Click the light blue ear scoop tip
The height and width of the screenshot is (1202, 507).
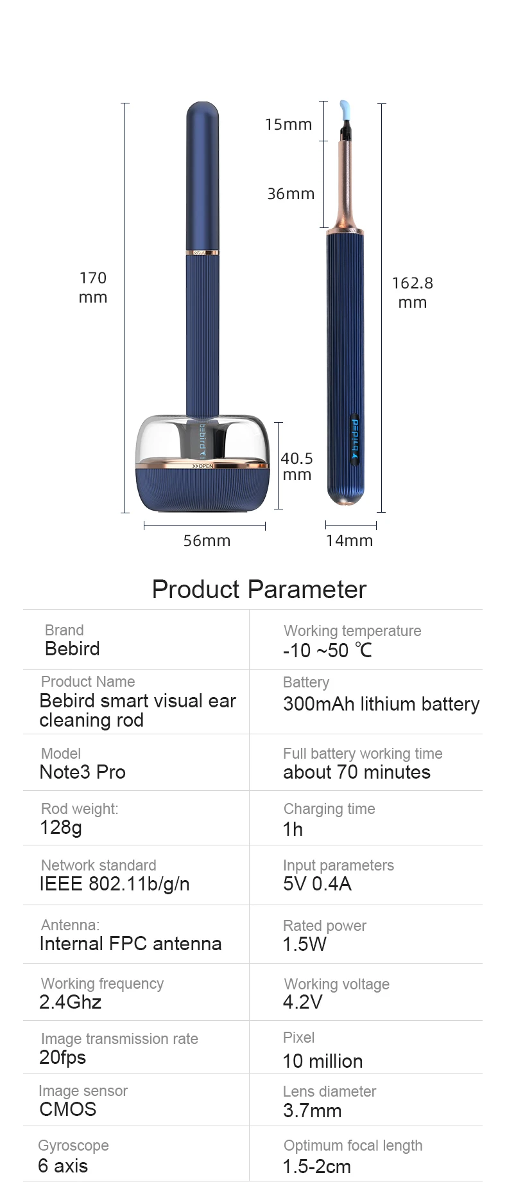(345, 110)
